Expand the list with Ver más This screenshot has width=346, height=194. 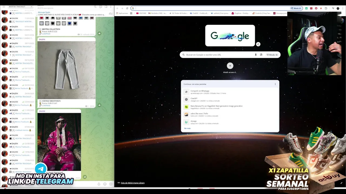187,128
